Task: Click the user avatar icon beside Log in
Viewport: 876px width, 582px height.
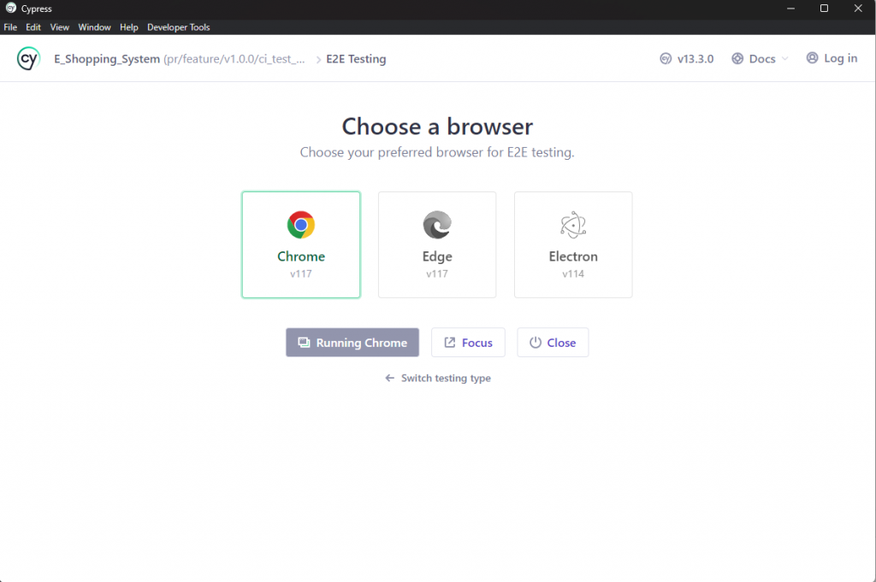Action: 812,58
